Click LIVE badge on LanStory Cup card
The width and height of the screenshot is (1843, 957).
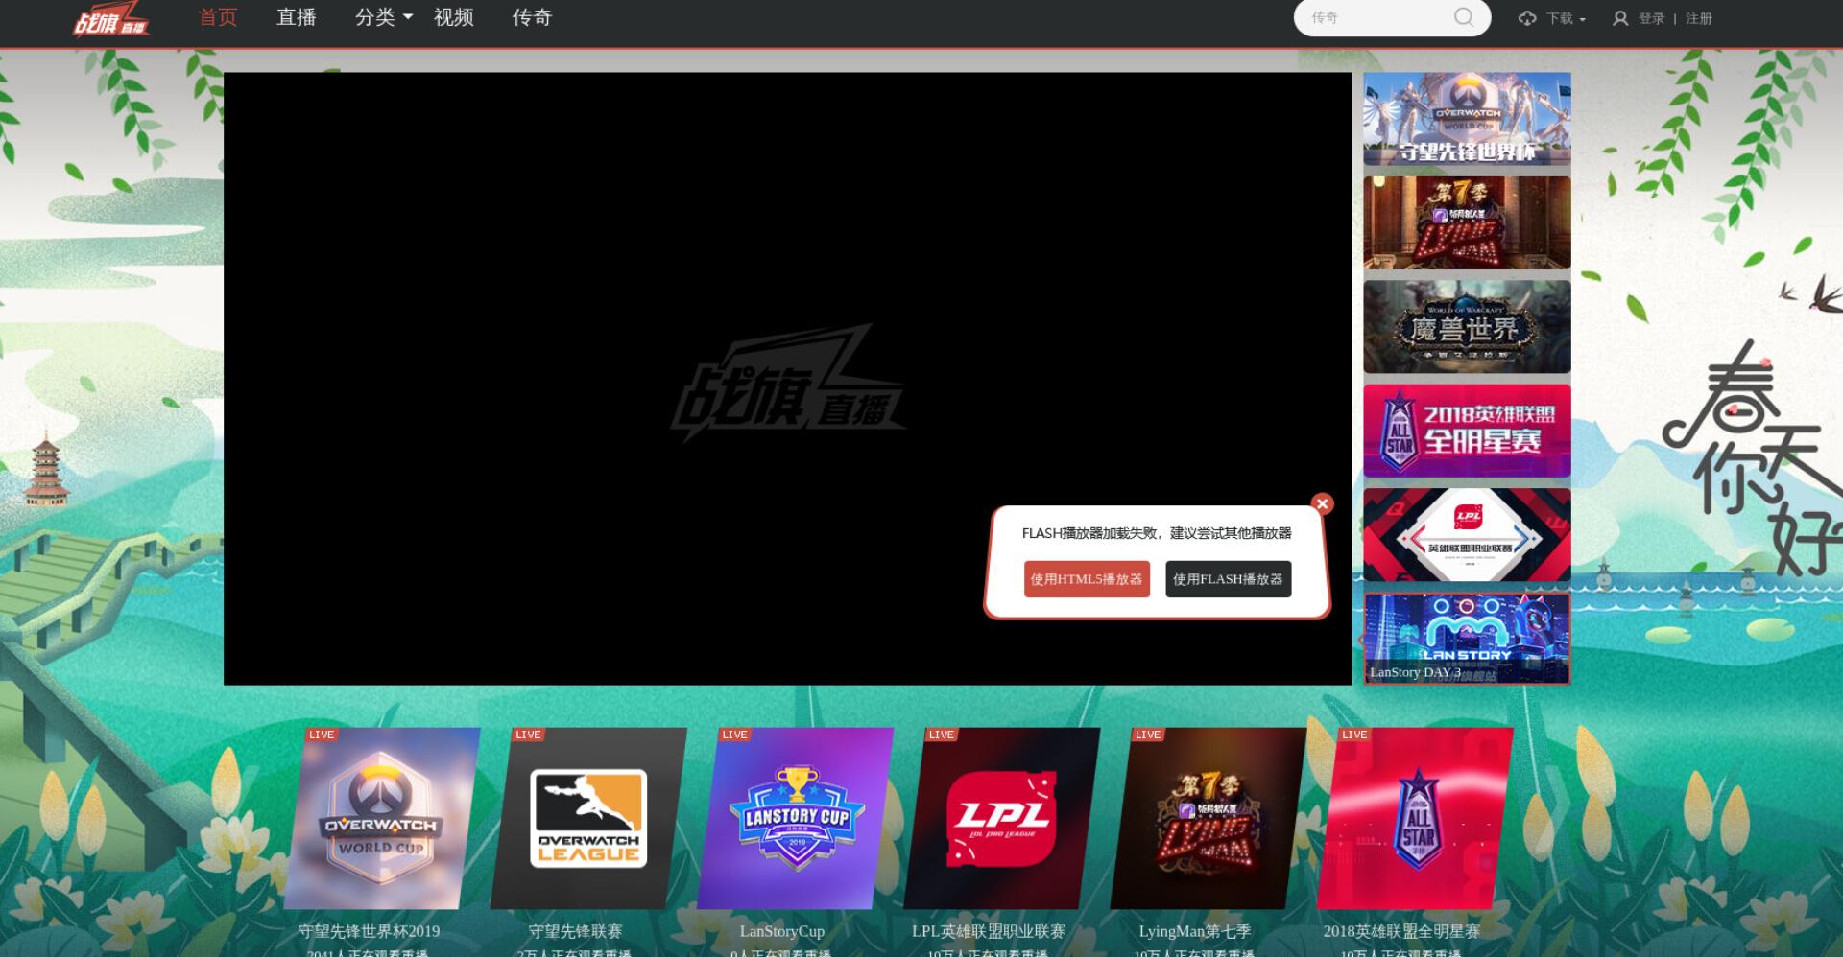pyautogui.click(x=734, y=735)
